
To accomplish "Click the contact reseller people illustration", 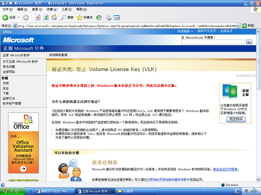I will [x=70, y=170].
